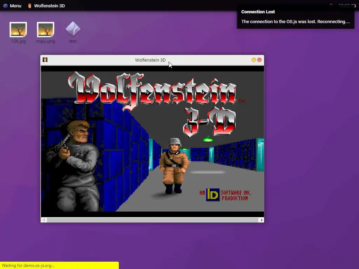Open the Menu button in top panel
Viewport: 359px width, 269px height.
(x=12, y=6)
